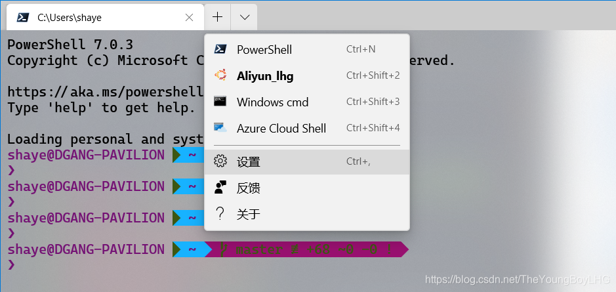
Task: Click the Ctrl+, shortcut text
Action: (358, 161)
